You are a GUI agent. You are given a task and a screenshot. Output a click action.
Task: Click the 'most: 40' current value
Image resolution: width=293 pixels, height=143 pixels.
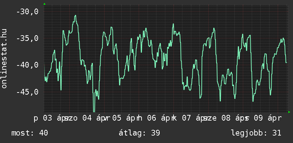click(30, 133)
